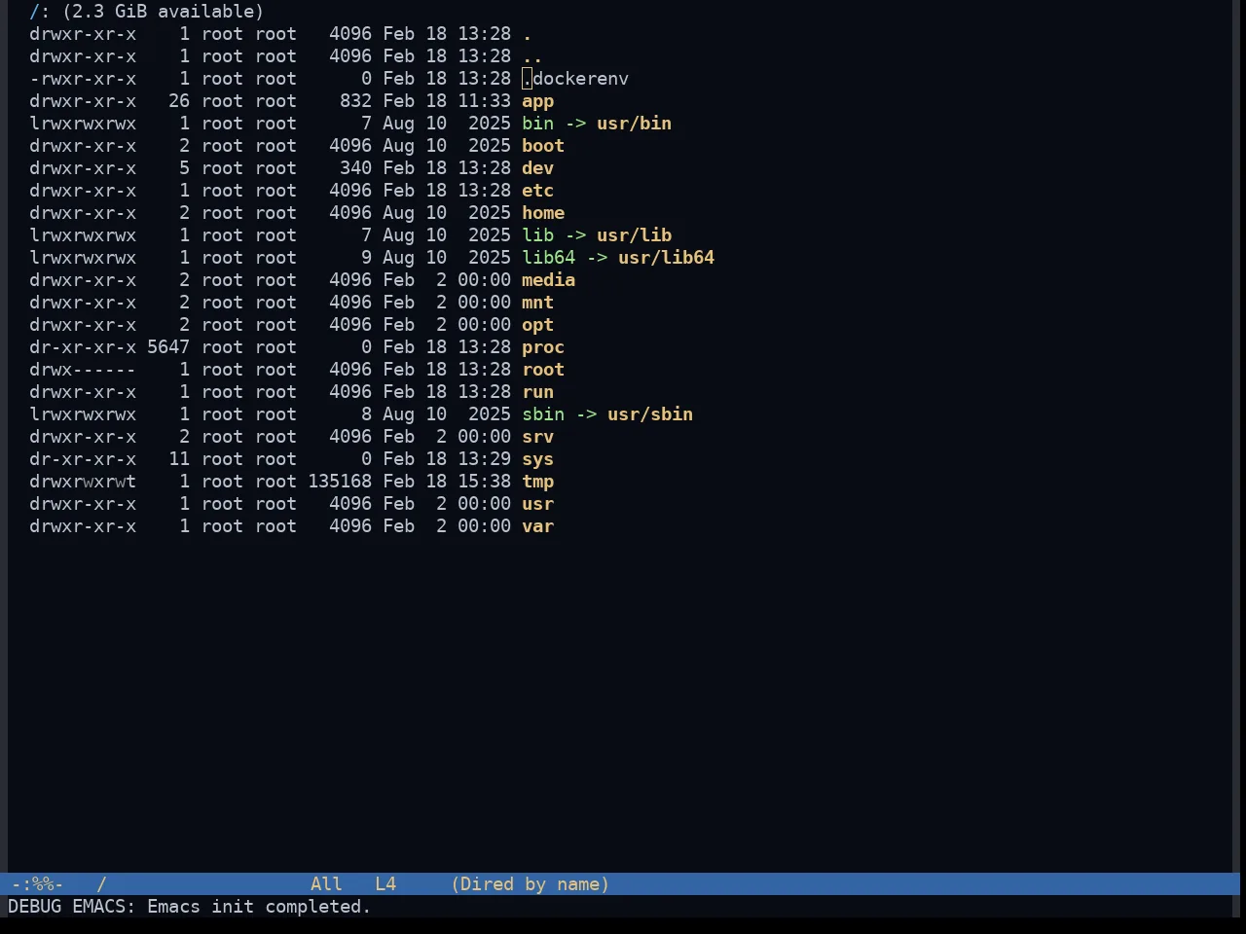Open the home directory
Image resolution: width=1246 pixels, height=934 pixels.
543,213
